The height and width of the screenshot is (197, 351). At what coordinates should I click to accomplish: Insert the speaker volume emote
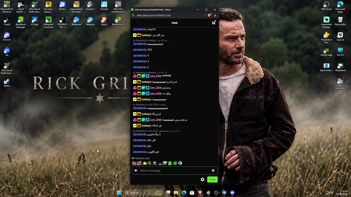click(155, 163)
